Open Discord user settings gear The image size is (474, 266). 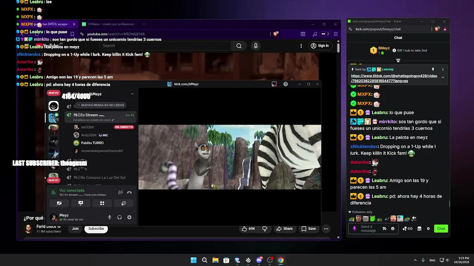129,217
